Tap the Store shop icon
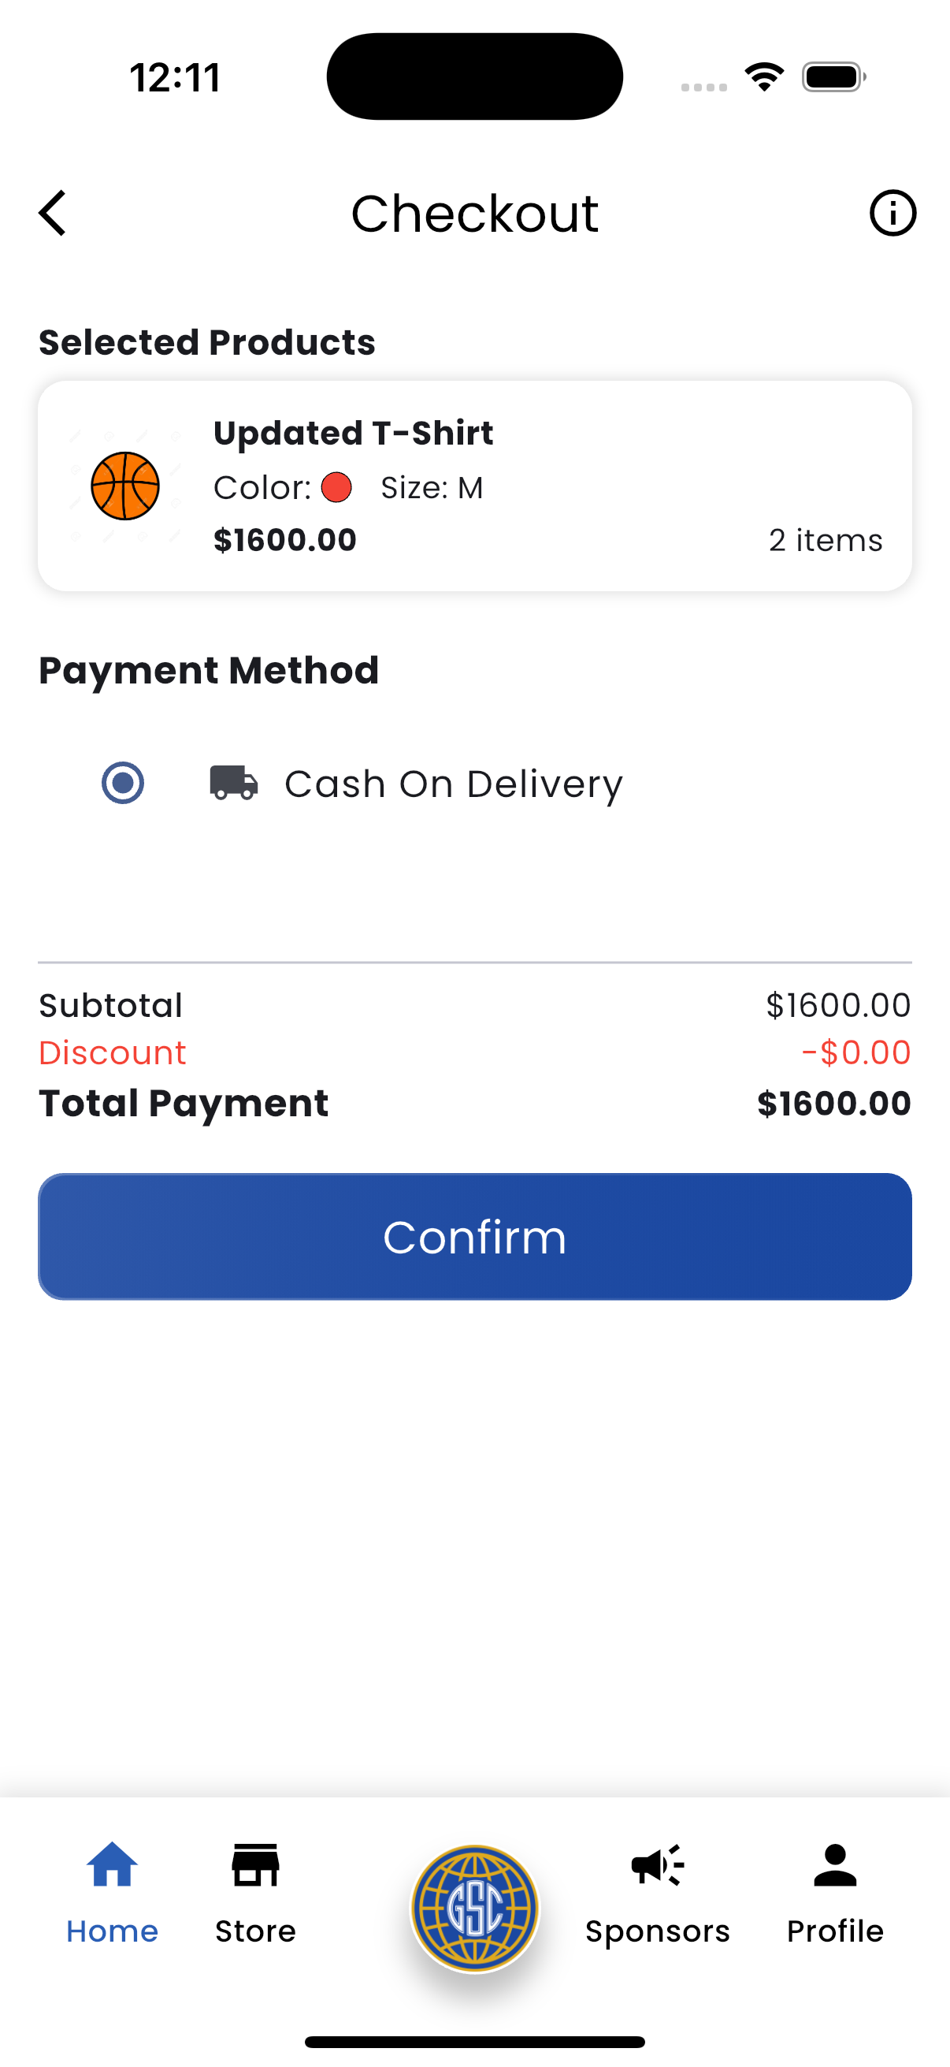950x2067 pixels. pyautogui.click(x=256, y=1865)
